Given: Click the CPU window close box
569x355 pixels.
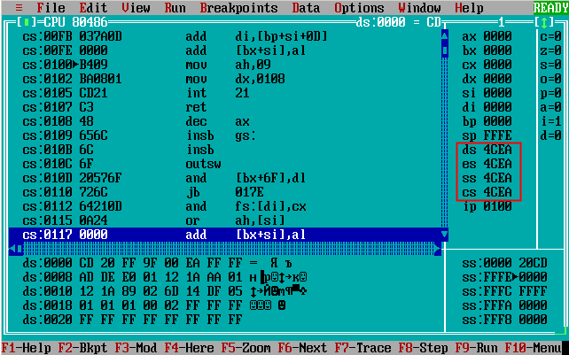Looking at the screenshot, I should point(26,22).
